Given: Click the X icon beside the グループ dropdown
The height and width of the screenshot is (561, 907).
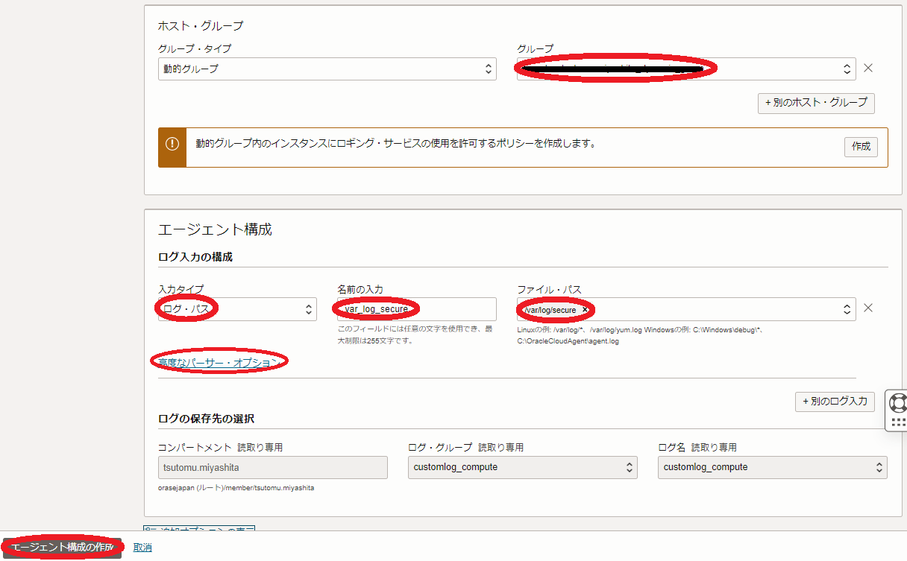Looking at the screenshot, I should [868, 69].
